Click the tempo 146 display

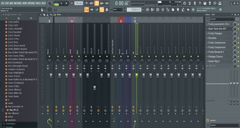tap(79, 3)
